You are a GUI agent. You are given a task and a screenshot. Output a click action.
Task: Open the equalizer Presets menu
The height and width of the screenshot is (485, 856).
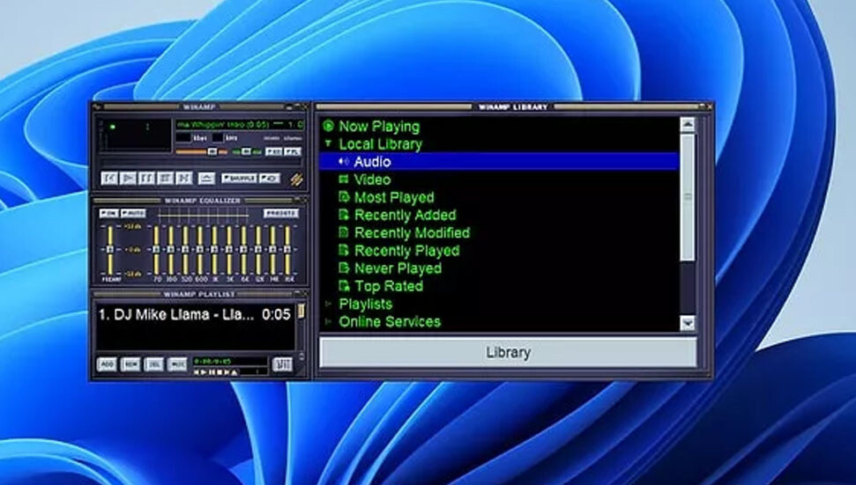tap(280, 213)
